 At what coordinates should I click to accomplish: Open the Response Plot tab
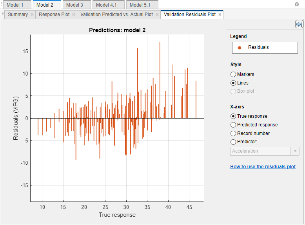54,14
